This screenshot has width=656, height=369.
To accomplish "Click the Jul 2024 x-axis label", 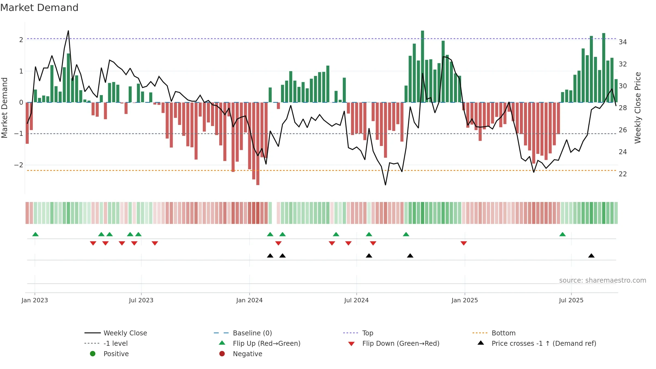I will tap(356, 300).
